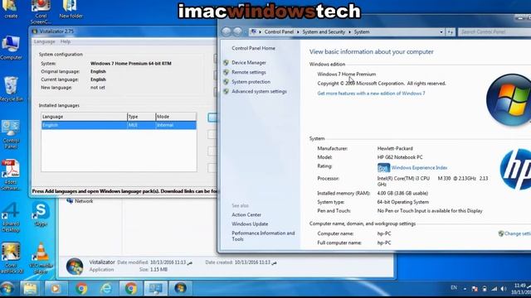Click the Action Center flag tray icon
Viewport: 531px width, 298px height.
click(475, 289)
